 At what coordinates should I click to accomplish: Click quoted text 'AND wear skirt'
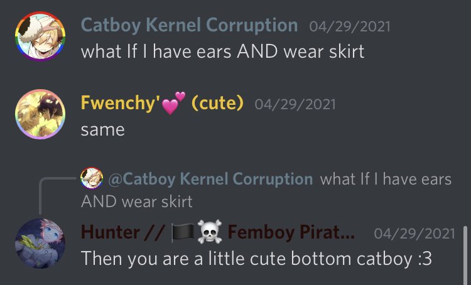tap(137, 202)
